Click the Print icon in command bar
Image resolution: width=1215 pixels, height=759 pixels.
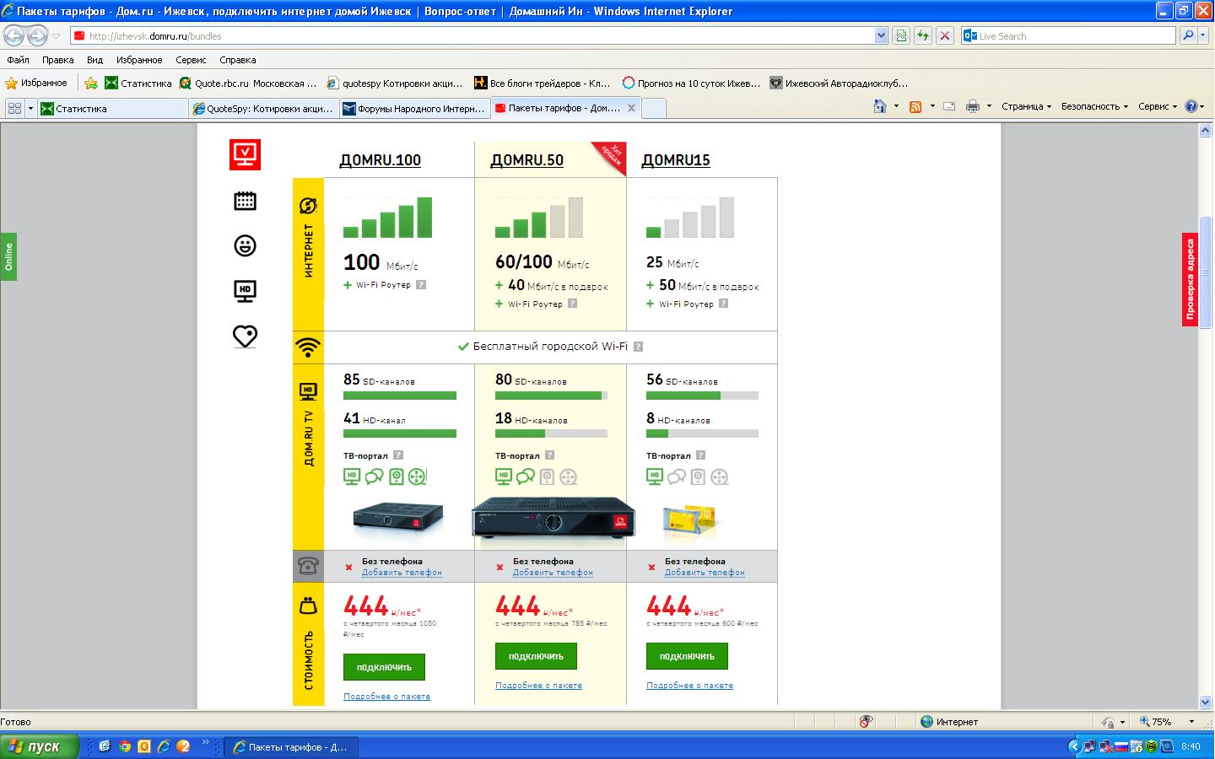(973, 106)
